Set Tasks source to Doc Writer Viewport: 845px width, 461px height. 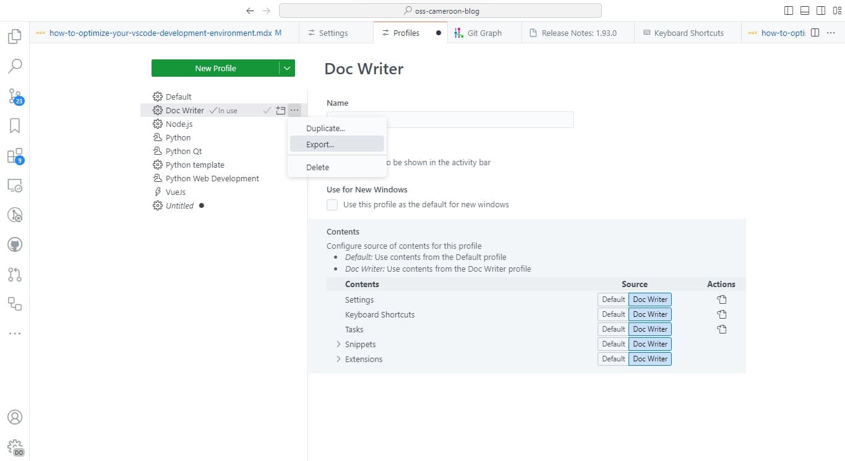click(650, 329)
